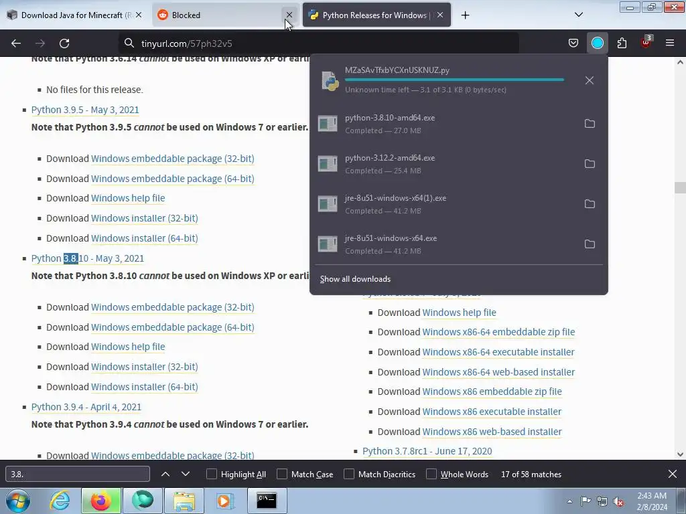Open Python 3.9.4 - April 4, 2021 link
Viewport: 686px width, 514px height.
click(x=86, y=407)
